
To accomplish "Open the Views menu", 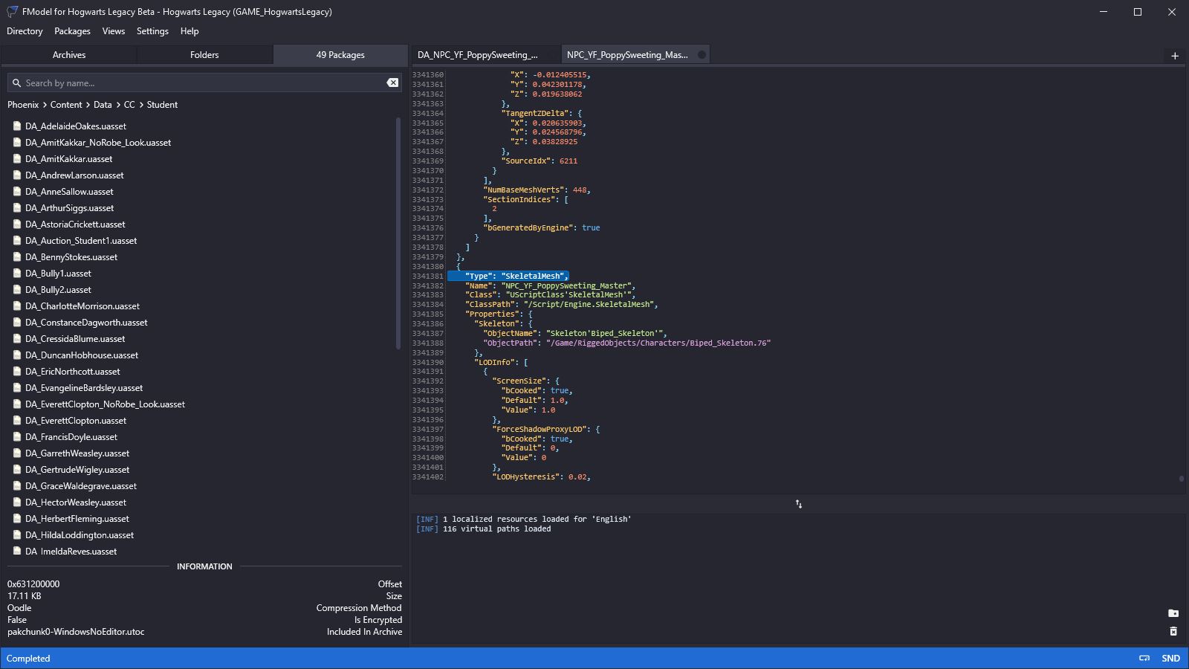I will click(113, 31).
